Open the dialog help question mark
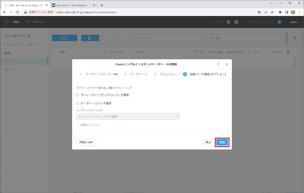Screen dimensions: 304x193 pos(218,64)
